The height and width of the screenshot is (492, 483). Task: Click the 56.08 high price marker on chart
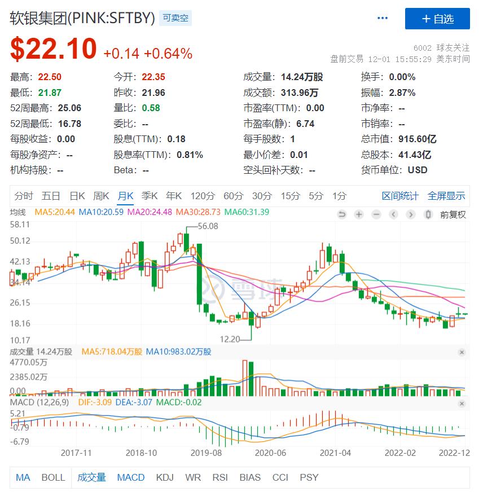(x=208, y=226)
